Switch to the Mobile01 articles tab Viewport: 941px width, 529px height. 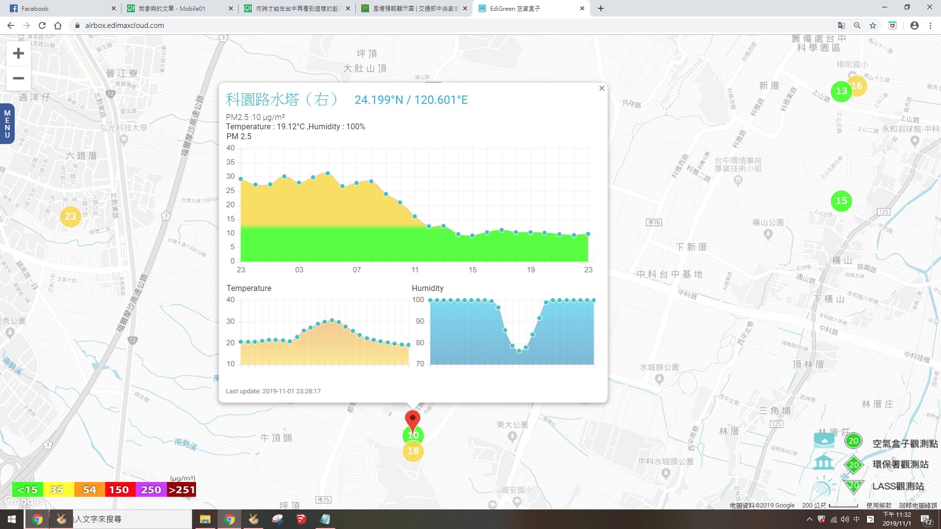(179, 8)
